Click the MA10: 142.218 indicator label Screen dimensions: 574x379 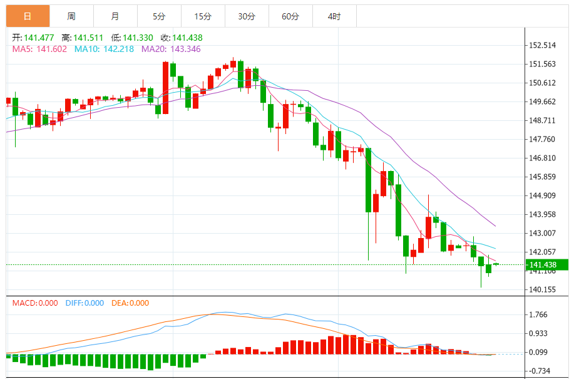pos(105,49)
